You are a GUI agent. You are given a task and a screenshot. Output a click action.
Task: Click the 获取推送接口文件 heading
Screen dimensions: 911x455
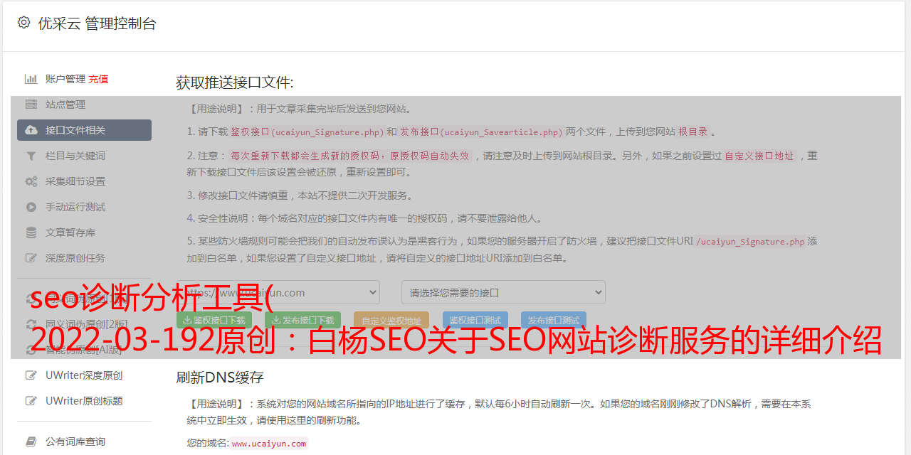[235, 82]
